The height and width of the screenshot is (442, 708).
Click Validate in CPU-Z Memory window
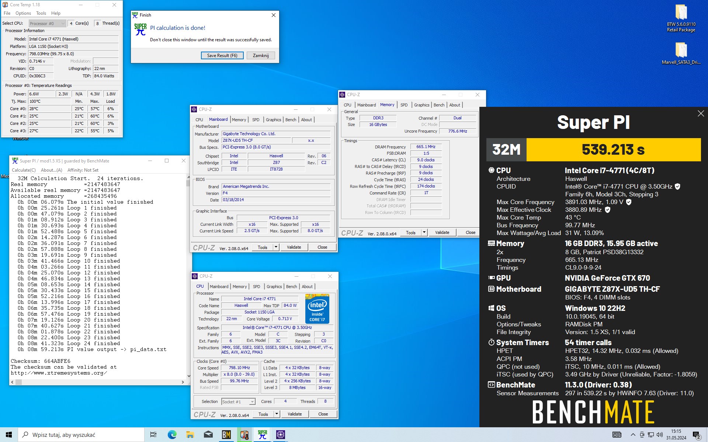pos(442,232)
